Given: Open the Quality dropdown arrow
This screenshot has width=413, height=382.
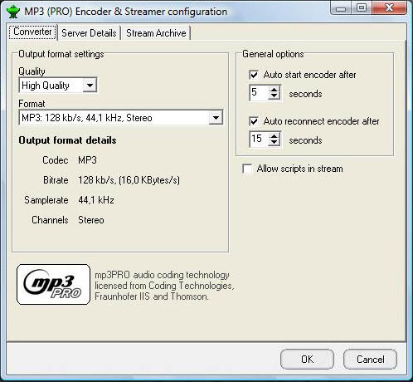Looking at the screenshot, I should pyautogui.click(x=90, y=86).
